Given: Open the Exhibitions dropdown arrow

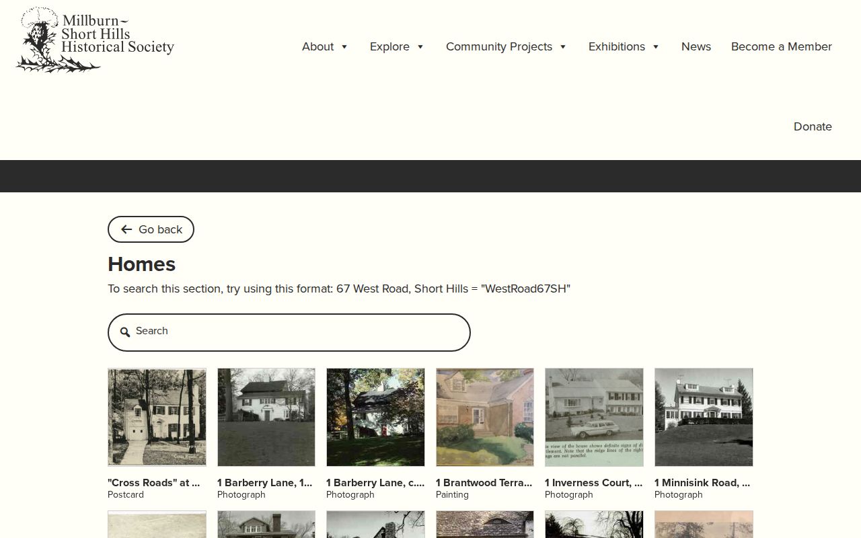Looking at the screenshot, I should pos(656,47).
